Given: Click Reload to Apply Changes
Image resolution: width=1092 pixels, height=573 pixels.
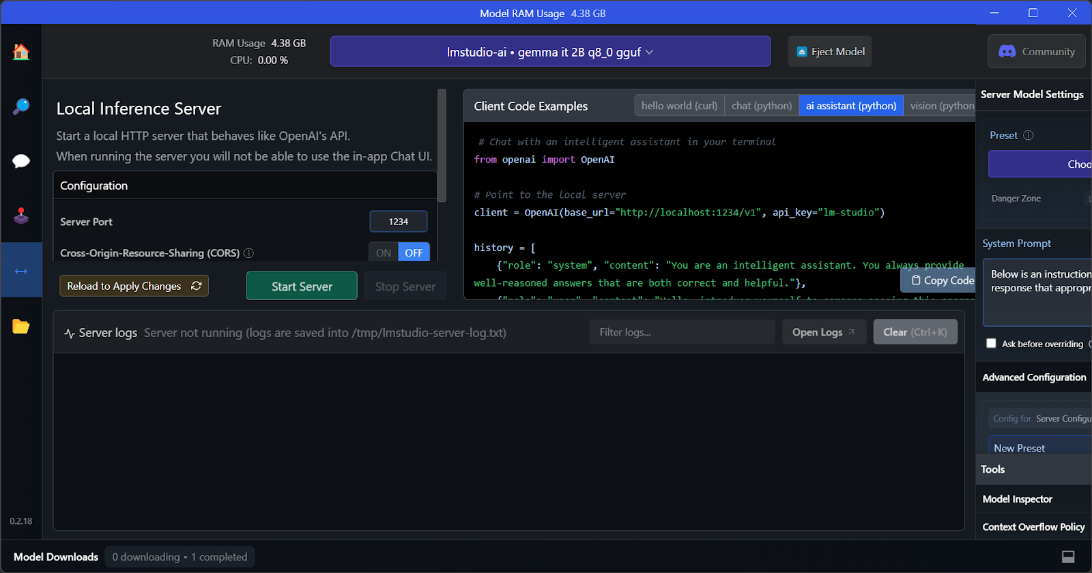Looking at the screenshot, I should [134, 286].
